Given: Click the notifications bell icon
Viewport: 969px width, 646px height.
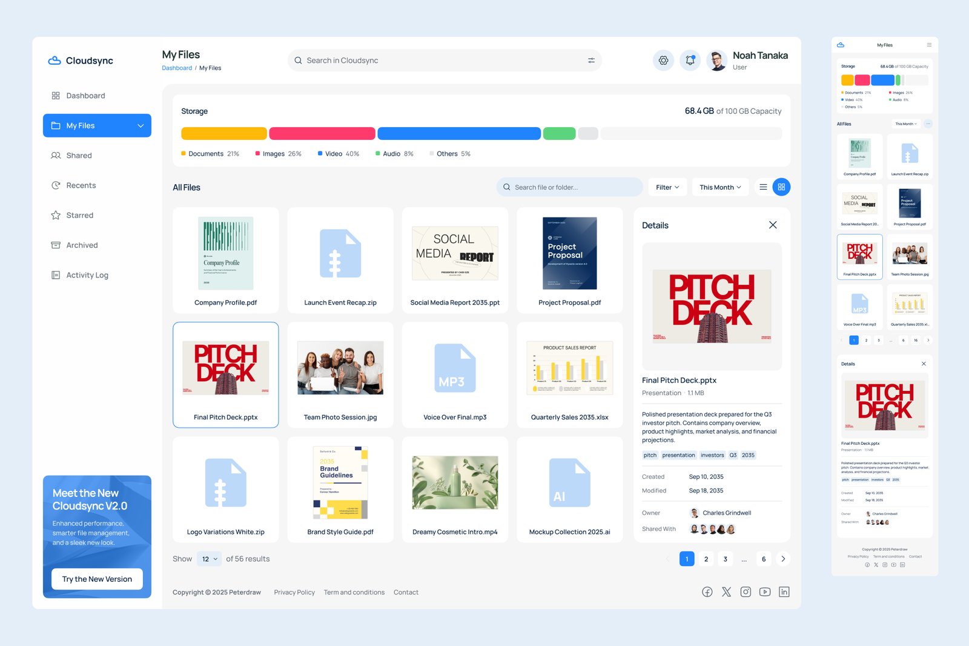Looking at the screenshot, I should 690,61.
